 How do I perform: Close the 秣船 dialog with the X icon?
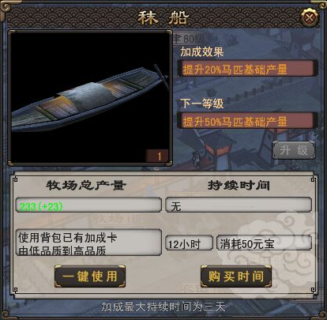(310, 17)
